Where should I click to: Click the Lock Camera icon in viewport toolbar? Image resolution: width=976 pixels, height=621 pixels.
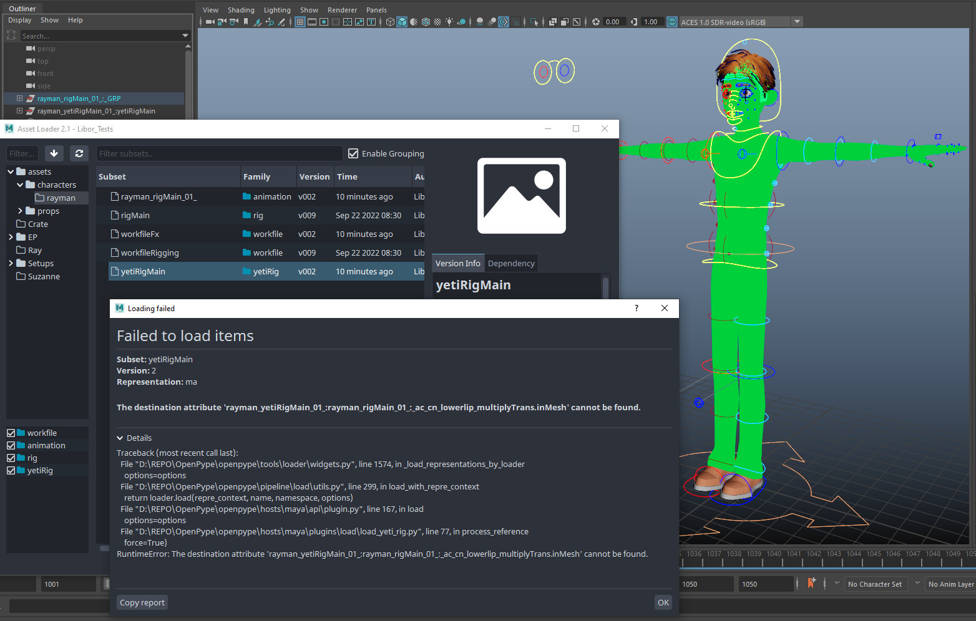click(x=222, y=22)
